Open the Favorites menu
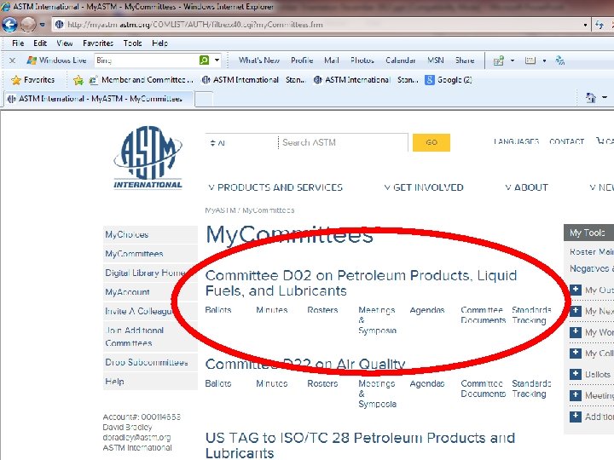This screenshot has width=614, height=460. [98, 43]
